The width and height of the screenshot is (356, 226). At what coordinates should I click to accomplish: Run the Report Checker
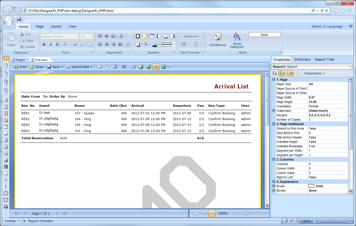pyautogui.click(x=38, y=221)
